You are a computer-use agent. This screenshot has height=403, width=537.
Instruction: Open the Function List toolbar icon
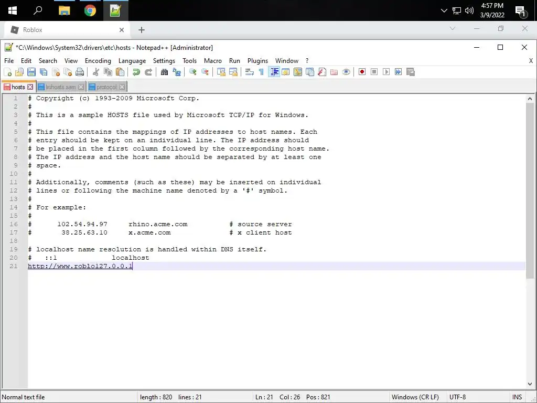click(x=322, y=72)
